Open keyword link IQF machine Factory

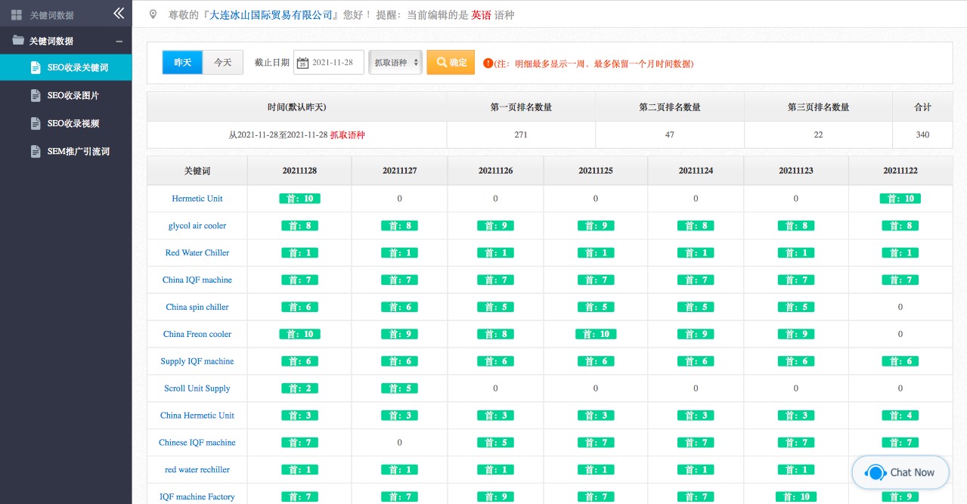197,497
